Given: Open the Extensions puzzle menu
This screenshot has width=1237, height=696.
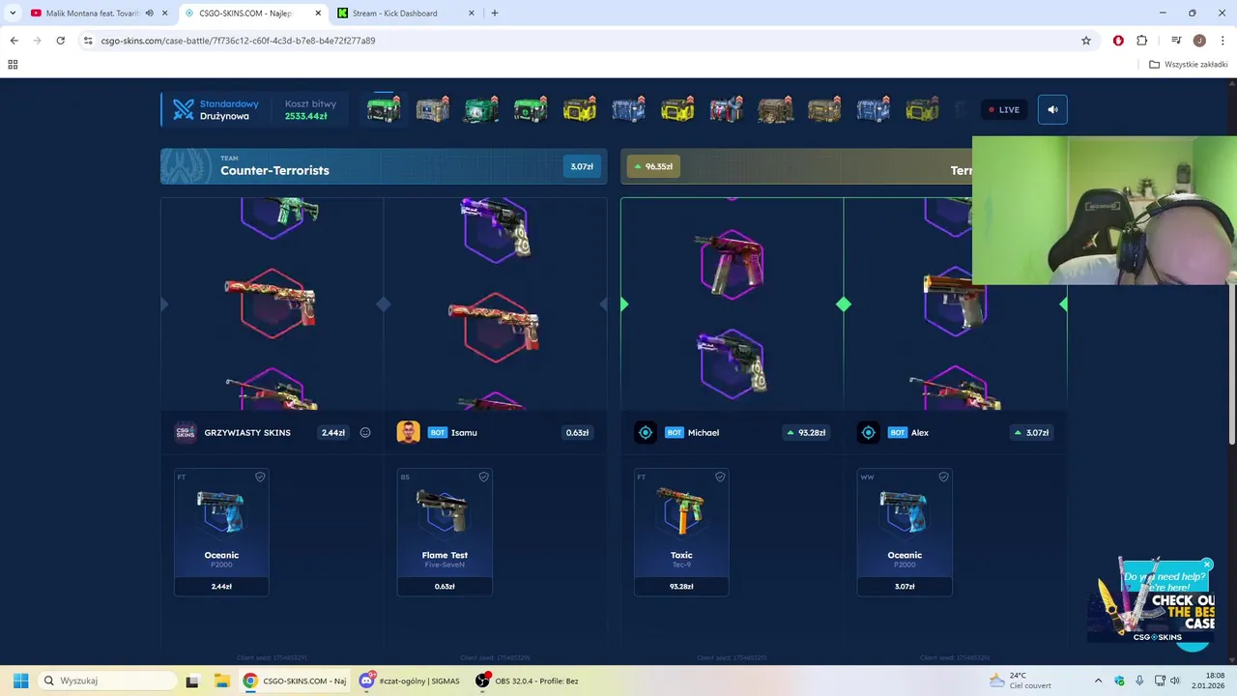Looking at the screenshot, I should pos(1141,41).
